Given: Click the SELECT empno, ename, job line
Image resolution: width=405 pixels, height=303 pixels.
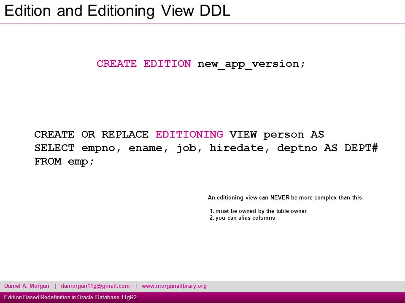Looking at the screenshot, I should [x=206, y=148].
